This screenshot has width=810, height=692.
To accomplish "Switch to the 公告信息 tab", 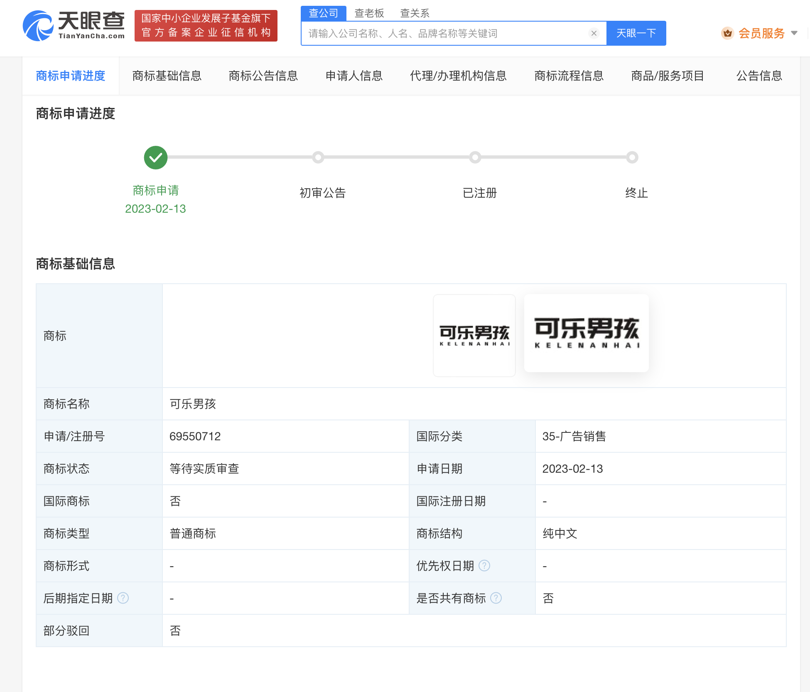I will click(759, 76).
